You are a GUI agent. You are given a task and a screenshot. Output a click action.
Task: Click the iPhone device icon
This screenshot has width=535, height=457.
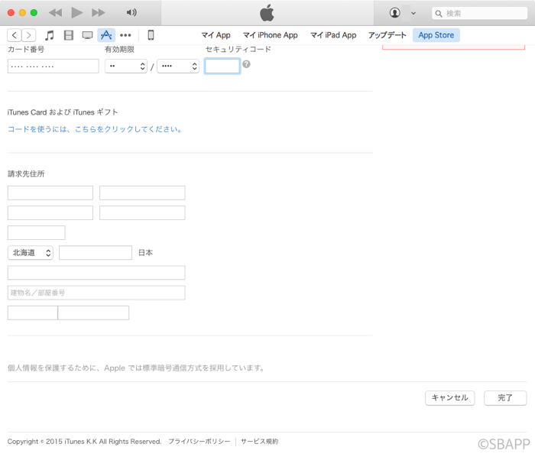pyautogui.click(x=151, y=35)
